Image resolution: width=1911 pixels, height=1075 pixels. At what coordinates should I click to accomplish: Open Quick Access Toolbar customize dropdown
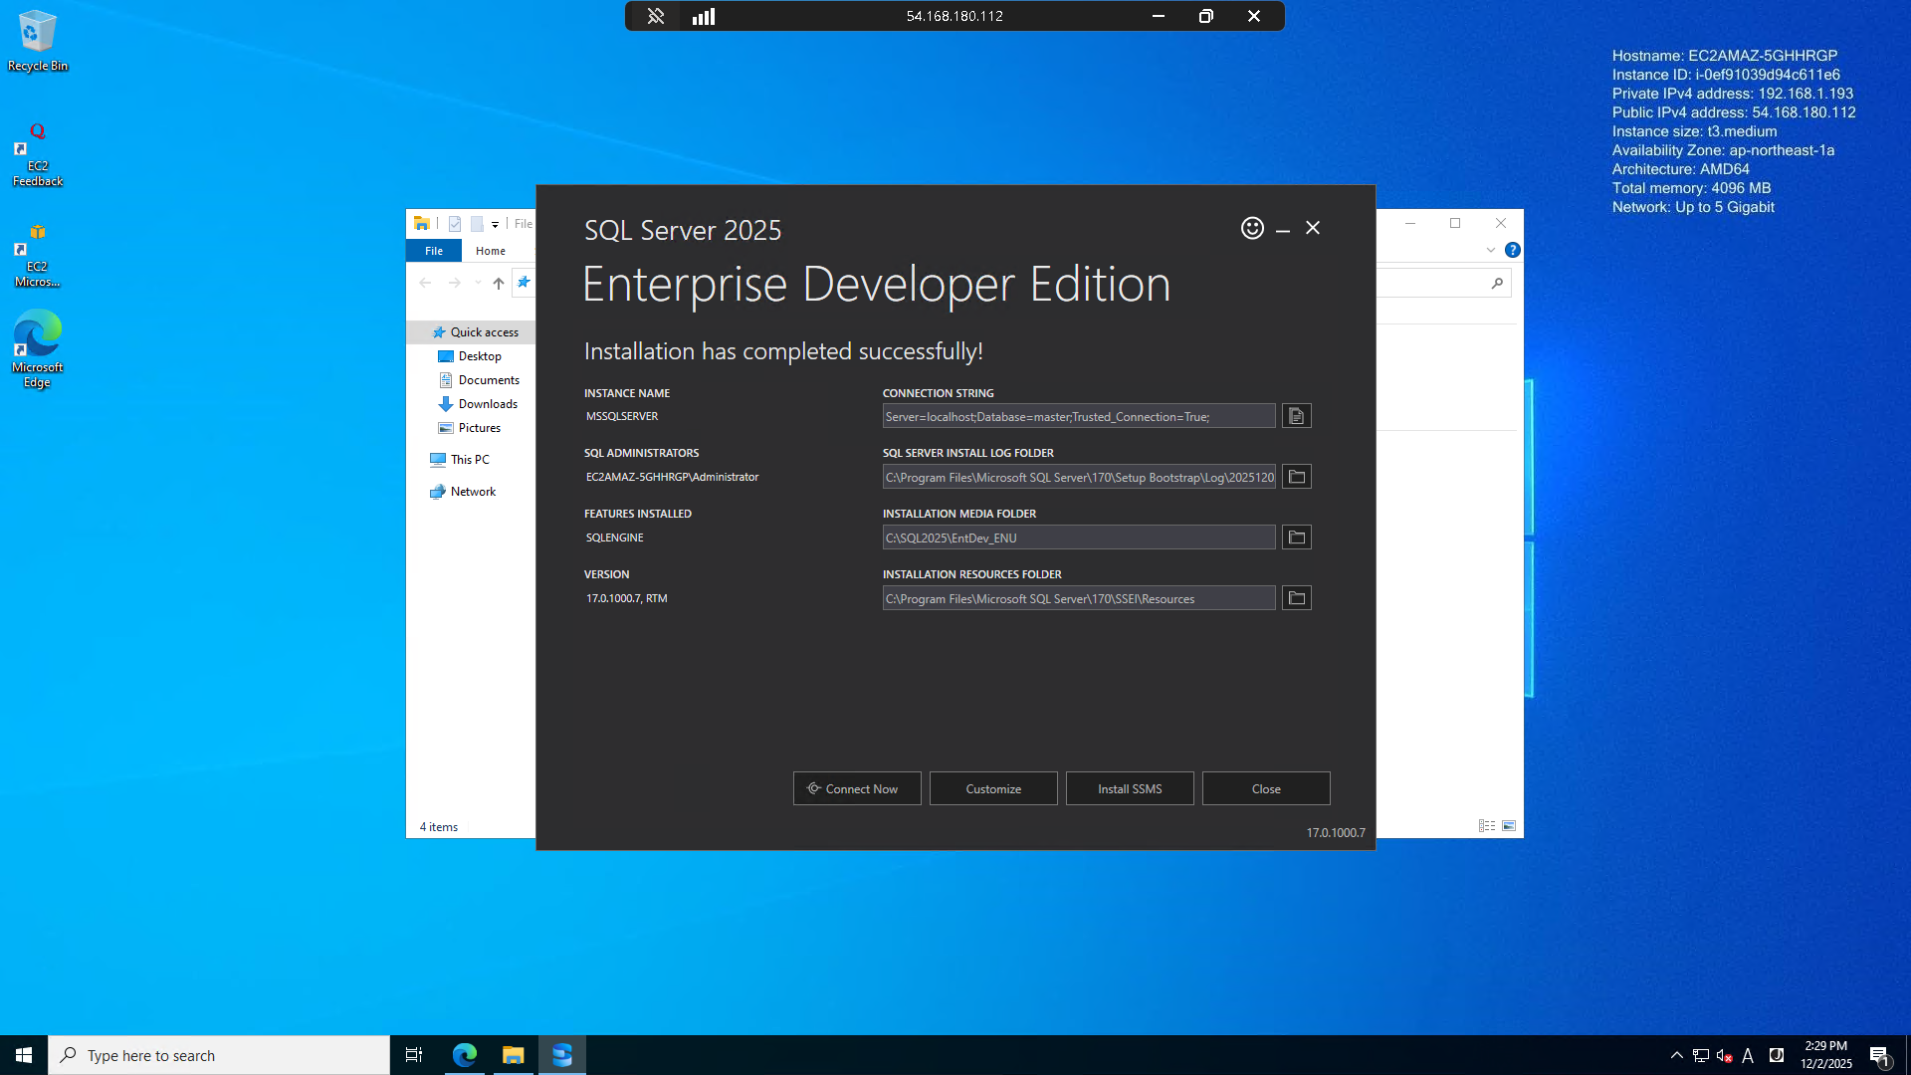coord(495,224)
